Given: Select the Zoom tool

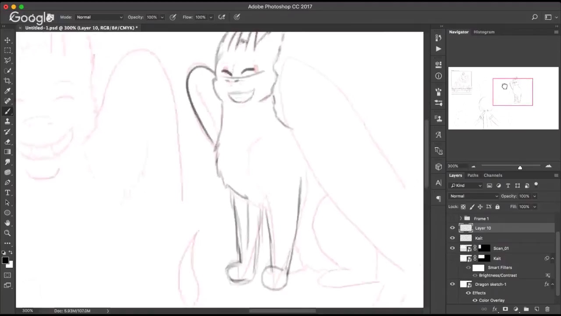Looking at the screenshot, I should 7,233.
